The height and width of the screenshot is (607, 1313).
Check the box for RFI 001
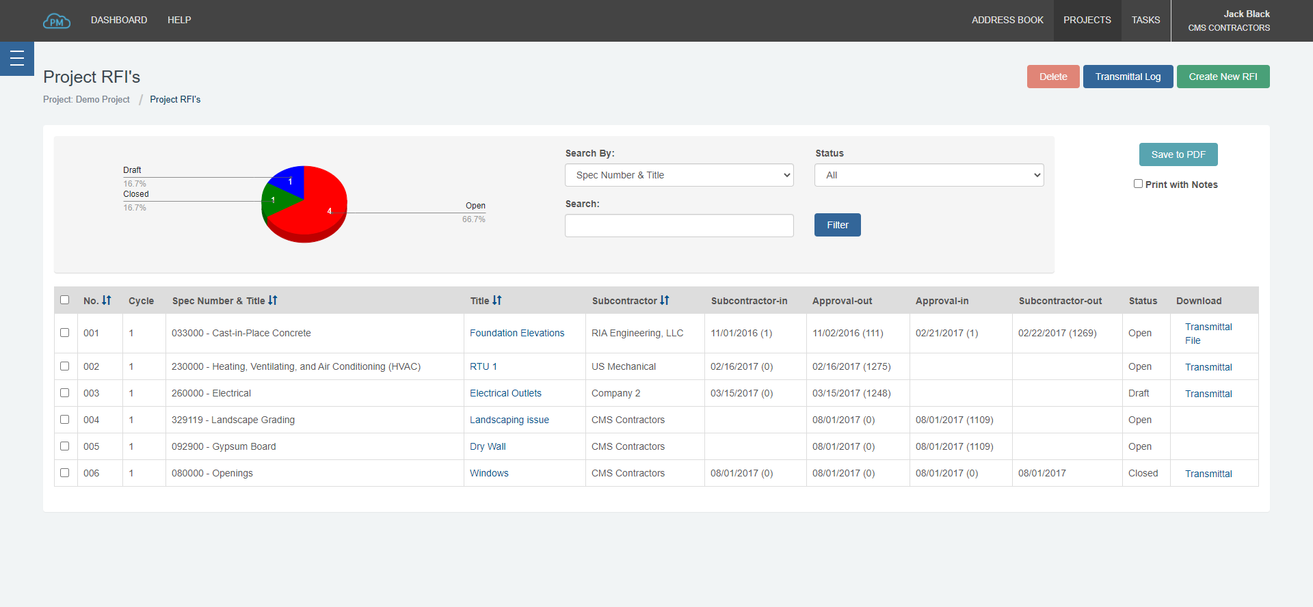tap(65, 332)
